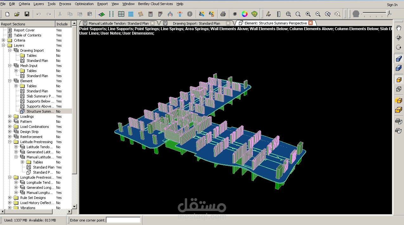Save the file via floppy disk icon

point(27,14)
